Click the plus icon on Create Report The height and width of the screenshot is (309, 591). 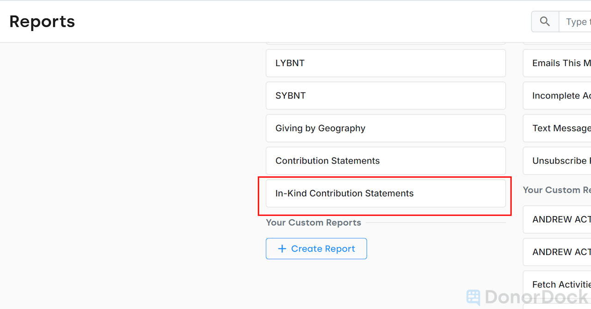click(282, 248)
